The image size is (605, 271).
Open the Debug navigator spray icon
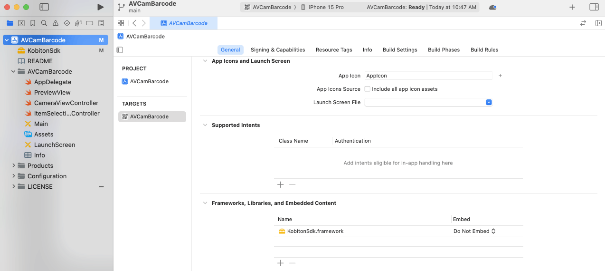(x=78, y=23)
